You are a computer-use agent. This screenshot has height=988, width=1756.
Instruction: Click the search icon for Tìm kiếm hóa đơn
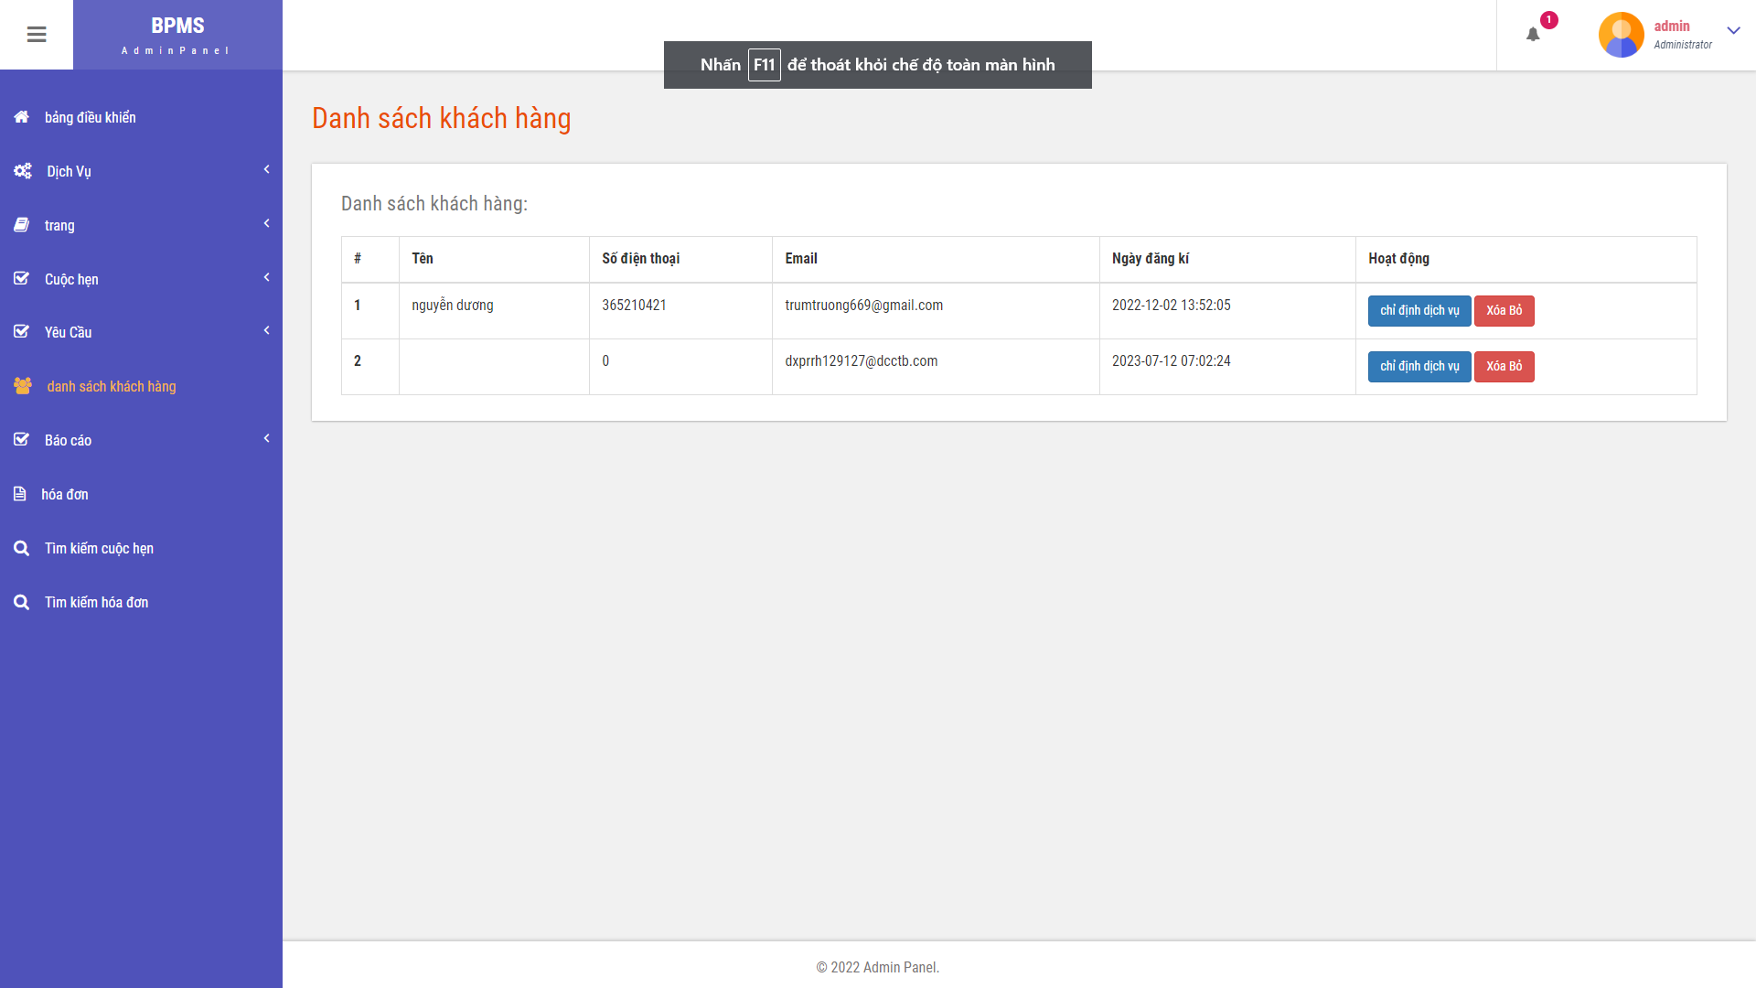(x=22, y=602)
